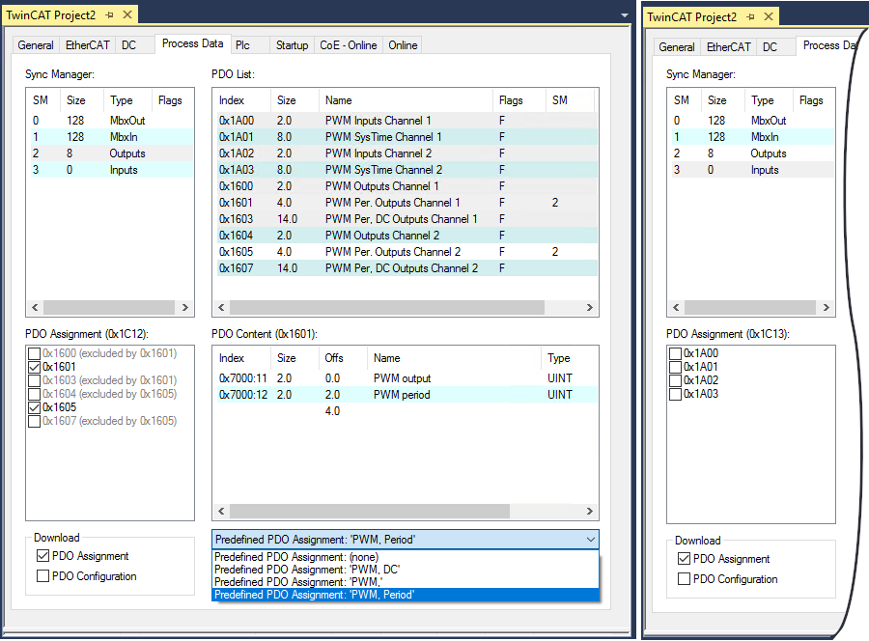The image size is (869, 641).
Task: Toggle PDO Assignment download in left window
Action: click(x=42, y=556)
